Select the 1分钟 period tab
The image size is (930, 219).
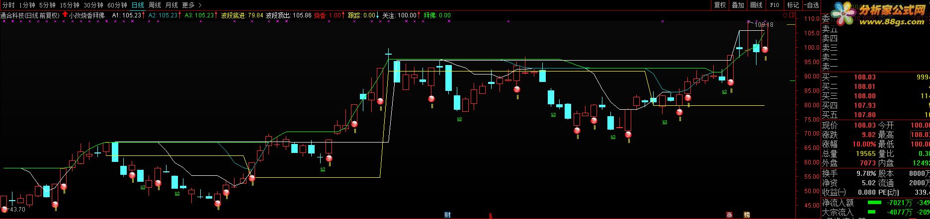pos(27,5)
